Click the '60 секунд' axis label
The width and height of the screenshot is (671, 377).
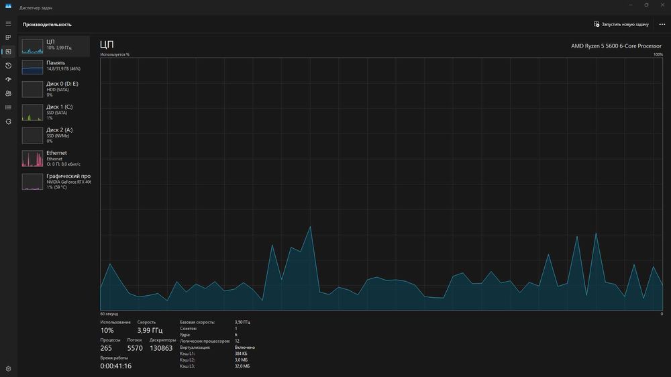pyautogui.click(x=109, y=314)
